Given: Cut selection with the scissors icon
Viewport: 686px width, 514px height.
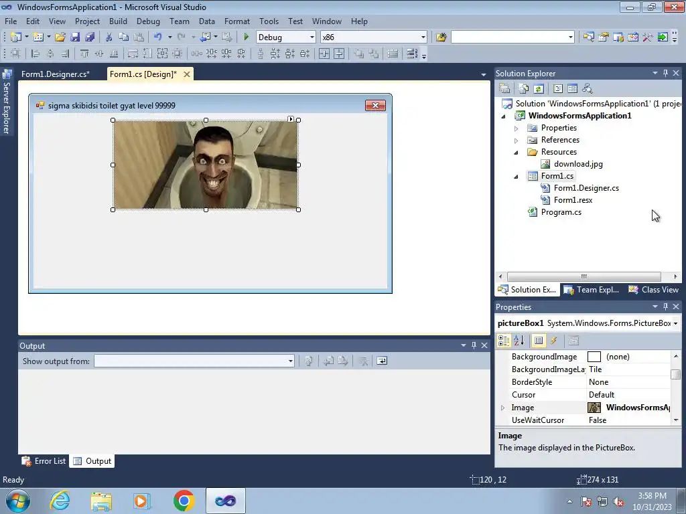Looking at the screenshot, I should pyautogui.click(x=109, y=37).
